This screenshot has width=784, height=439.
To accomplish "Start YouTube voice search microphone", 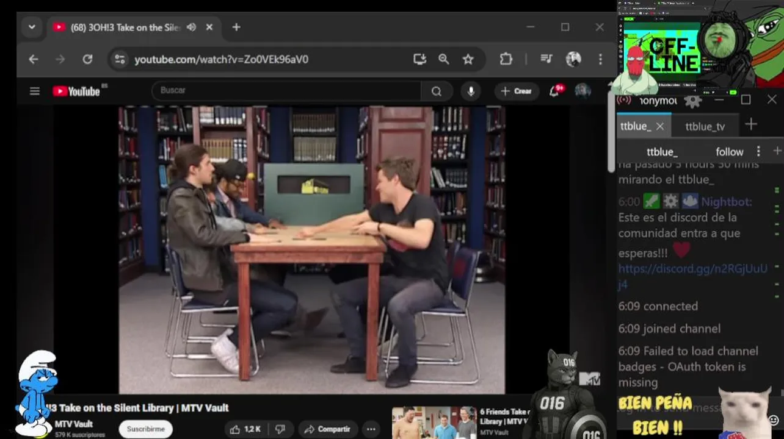I will click(x=471, y=91).
